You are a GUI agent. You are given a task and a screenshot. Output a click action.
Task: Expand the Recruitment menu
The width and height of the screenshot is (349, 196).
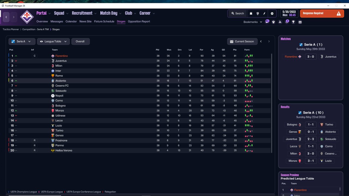(x=84, y=13)
